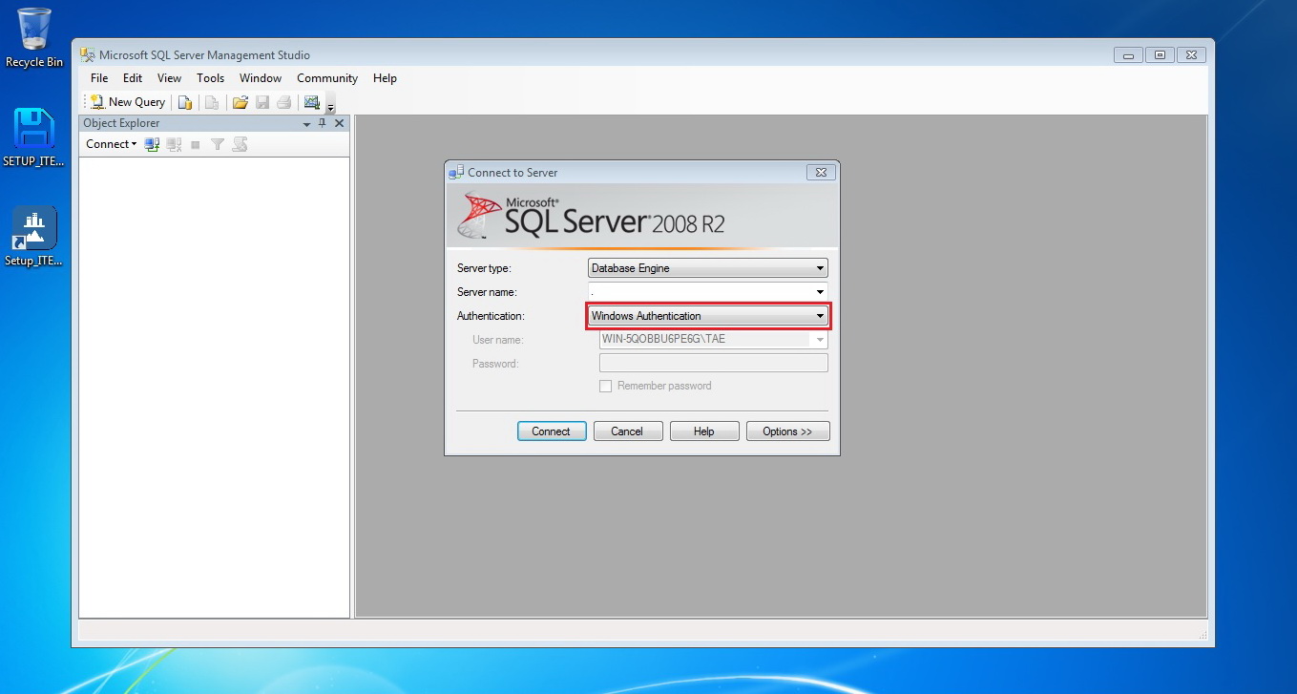Viewport: 1297px width, 694px height.
Task: Click Connect Object Explorer icon
Action: [152, 144]
